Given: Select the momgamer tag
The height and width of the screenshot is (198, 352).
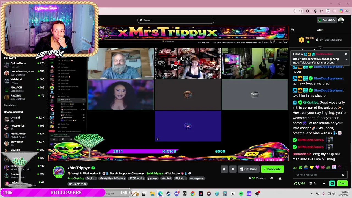Looking at the screenshot, I should (x=197, y=178).
